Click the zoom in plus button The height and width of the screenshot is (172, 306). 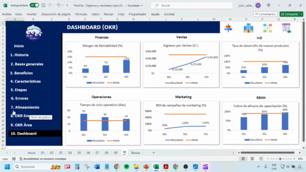pyautogui.click(x=294, y=159)
